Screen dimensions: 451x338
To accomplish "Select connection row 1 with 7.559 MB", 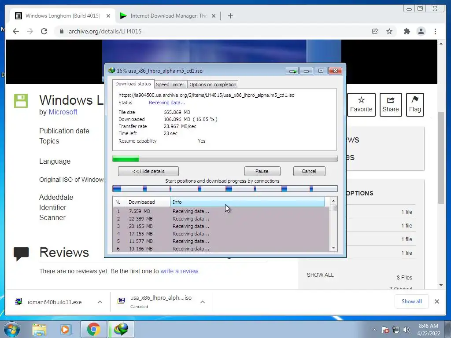I will tap(221, 211).
